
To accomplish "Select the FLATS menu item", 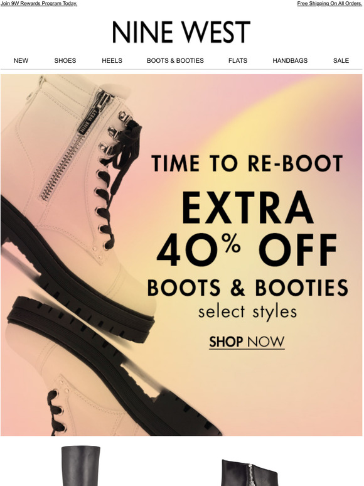I will (238, 61).
